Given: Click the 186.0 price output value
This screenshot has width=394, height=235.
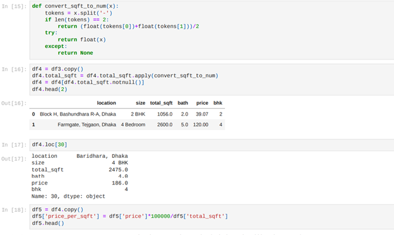Looking at the screenshot, I should point(119,183).
